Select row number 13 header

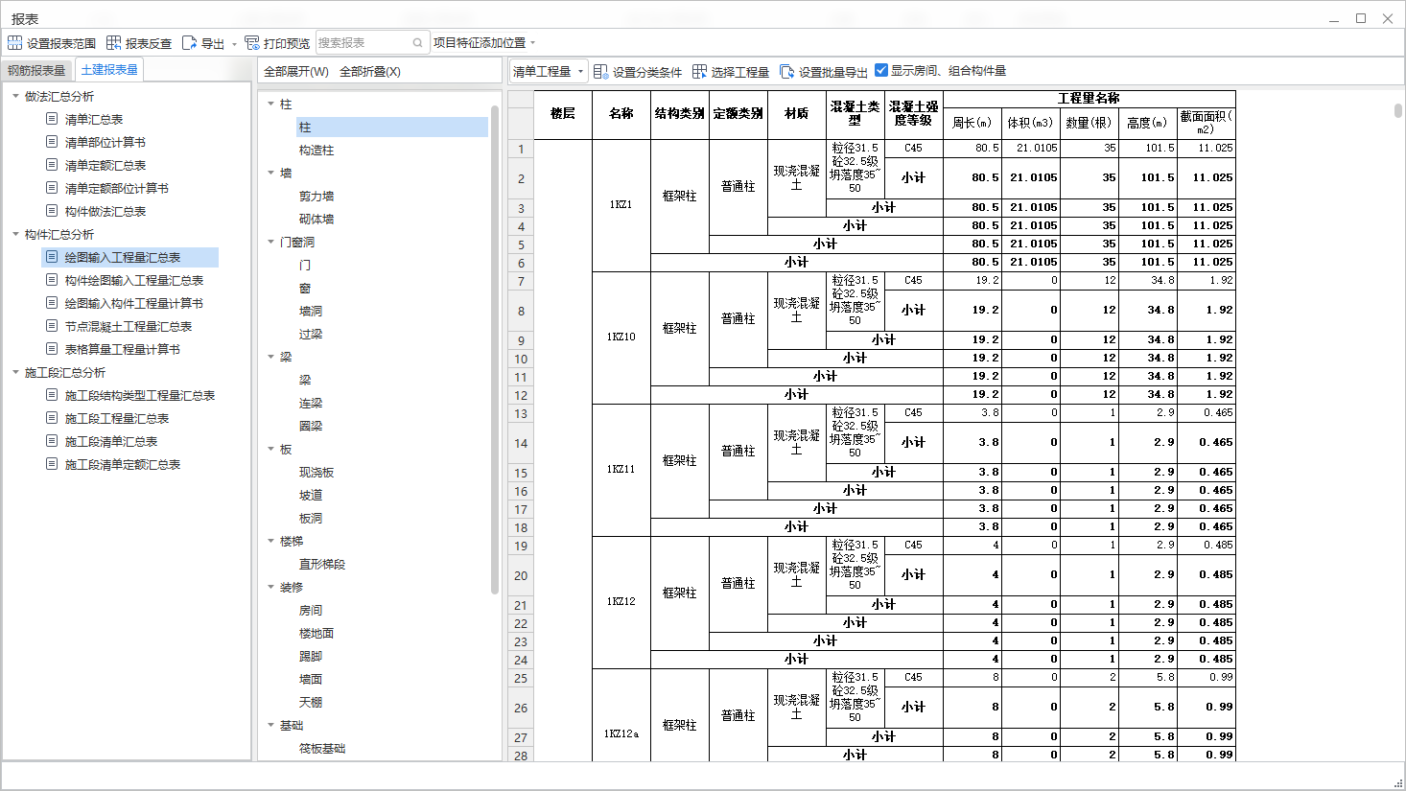pos(521,414)
